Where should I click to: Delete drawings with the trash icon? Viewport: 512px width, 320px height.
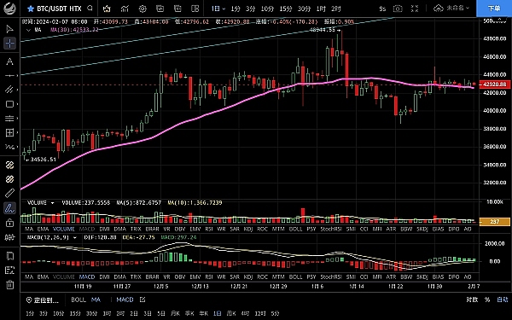9,284
